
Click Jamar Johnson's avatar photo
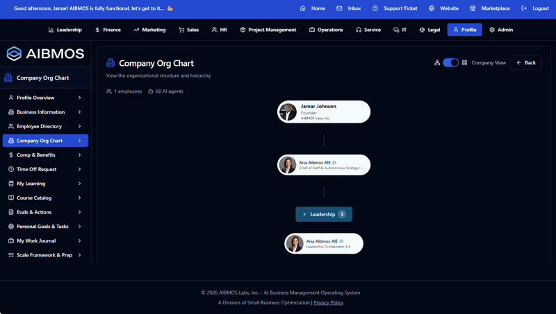coord(288,112)
